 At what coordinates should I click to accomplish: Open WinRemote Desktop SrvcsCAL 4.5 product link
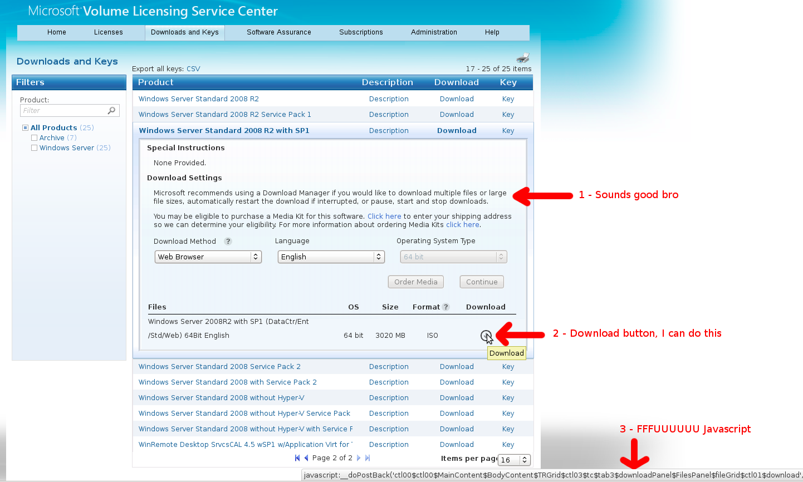tap(246, 445)
